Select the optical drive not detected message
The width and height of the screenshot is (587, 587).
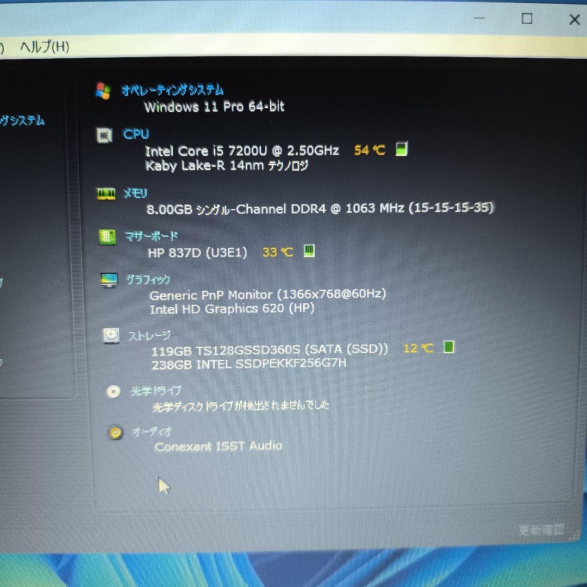[x=241, y=406]
